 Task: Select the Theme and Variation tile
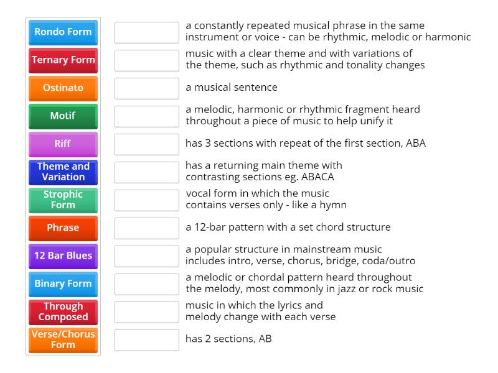(x=63, y=172)
